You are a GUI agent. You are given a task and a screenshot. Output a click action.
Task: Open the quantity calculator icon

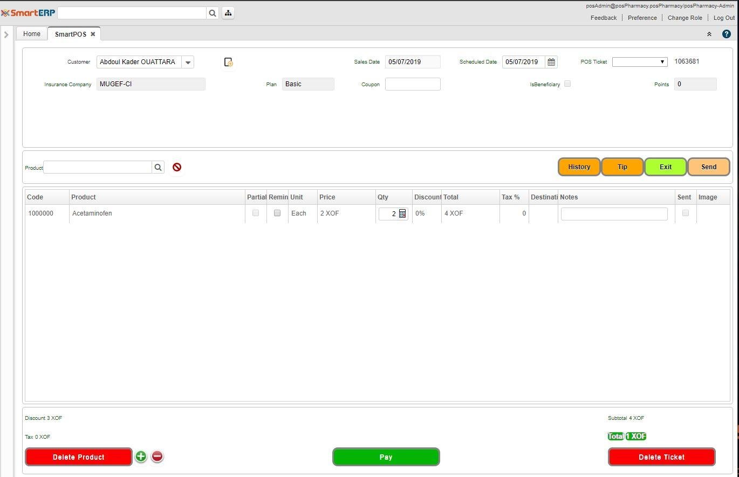coord(402,214)
